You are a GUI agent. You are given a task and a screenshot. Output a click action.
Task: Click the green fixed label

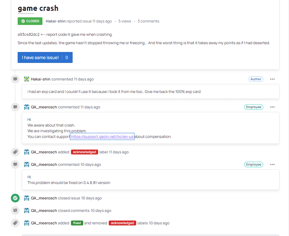[77, 223]
